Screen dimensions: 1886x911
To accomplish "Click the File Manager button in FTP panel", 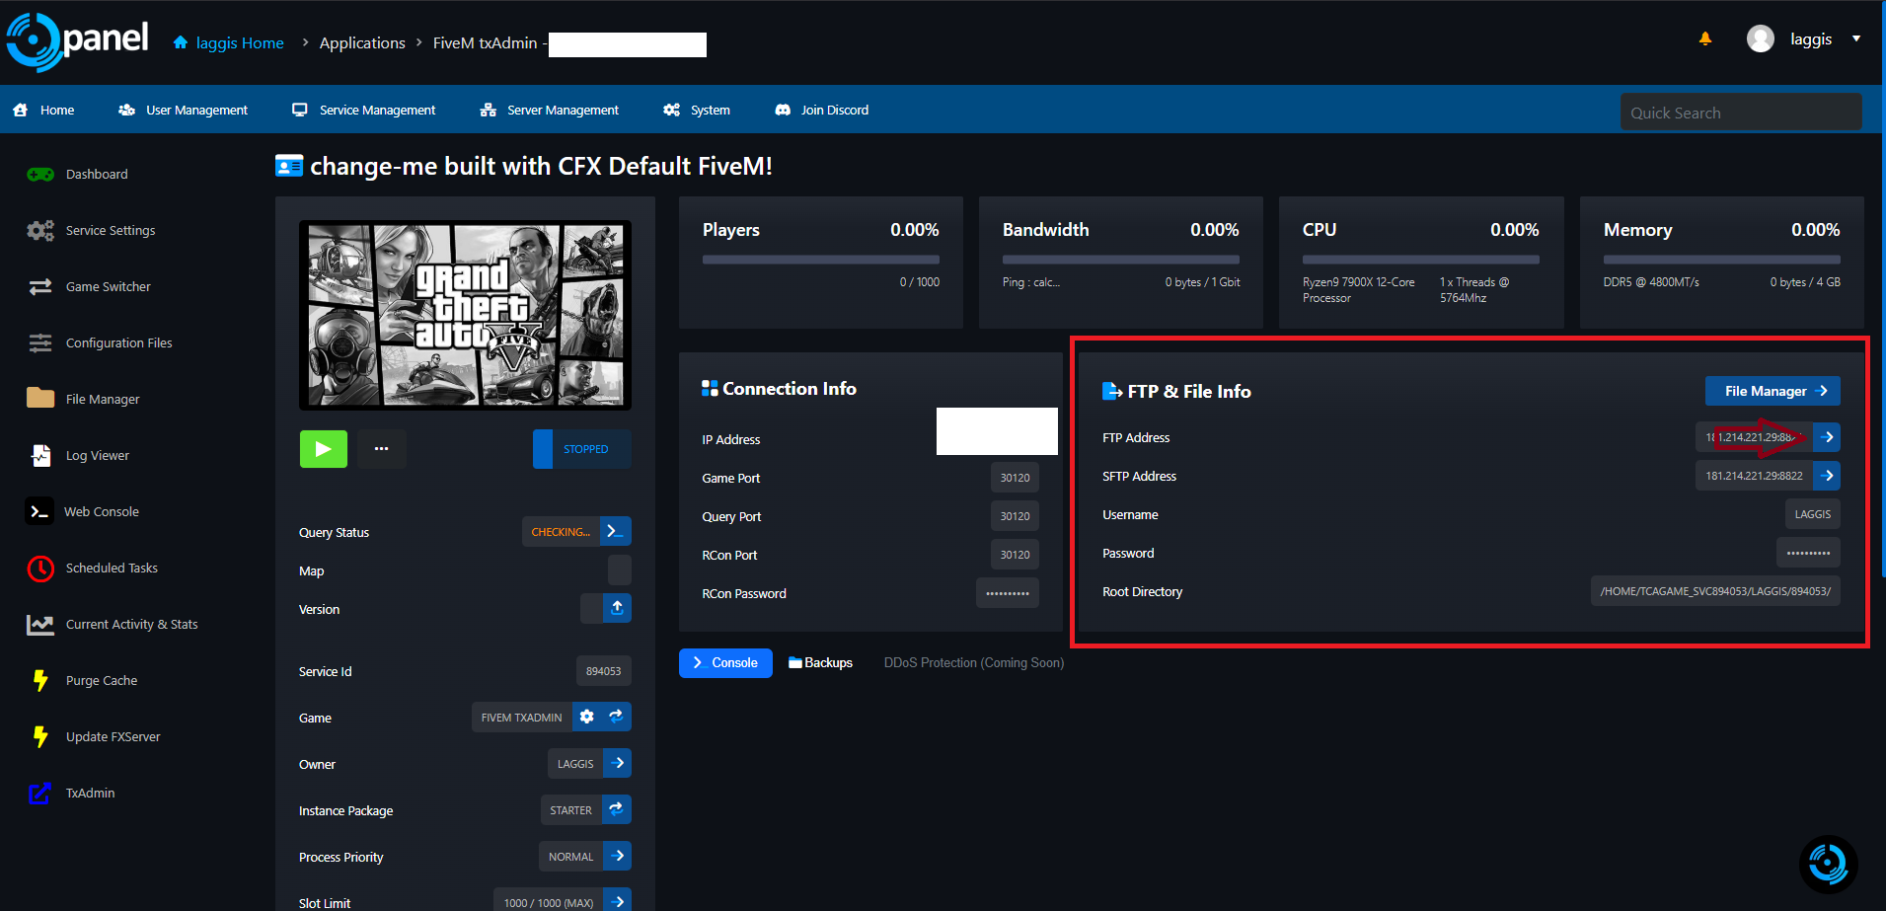I will (x=1773, y=391).
